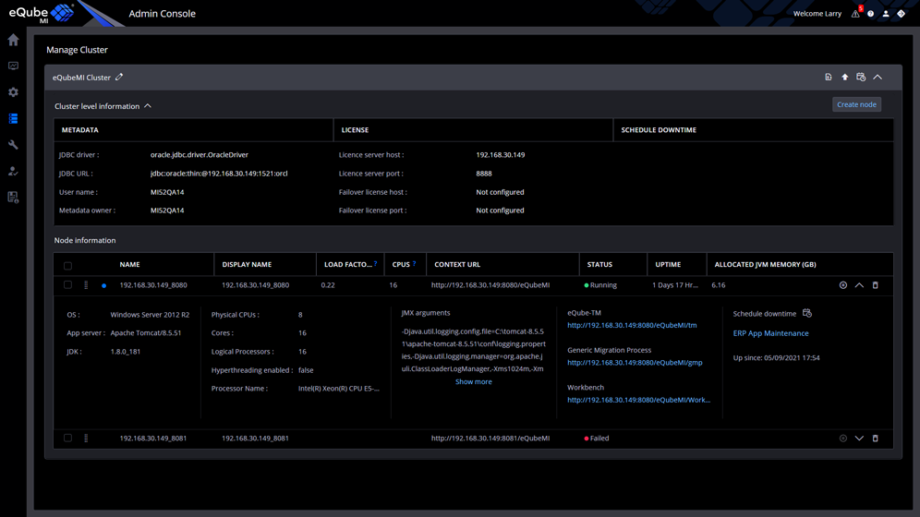The width and height of the screenshot is (920, 517).
Task: Check the 192.168.30.149_8081 node checkbox
Action: coord(67,438)
